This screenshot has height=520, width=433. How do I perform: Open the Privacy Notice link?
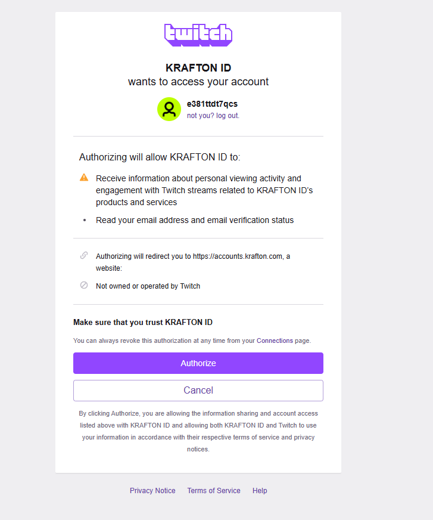point(152,491)
